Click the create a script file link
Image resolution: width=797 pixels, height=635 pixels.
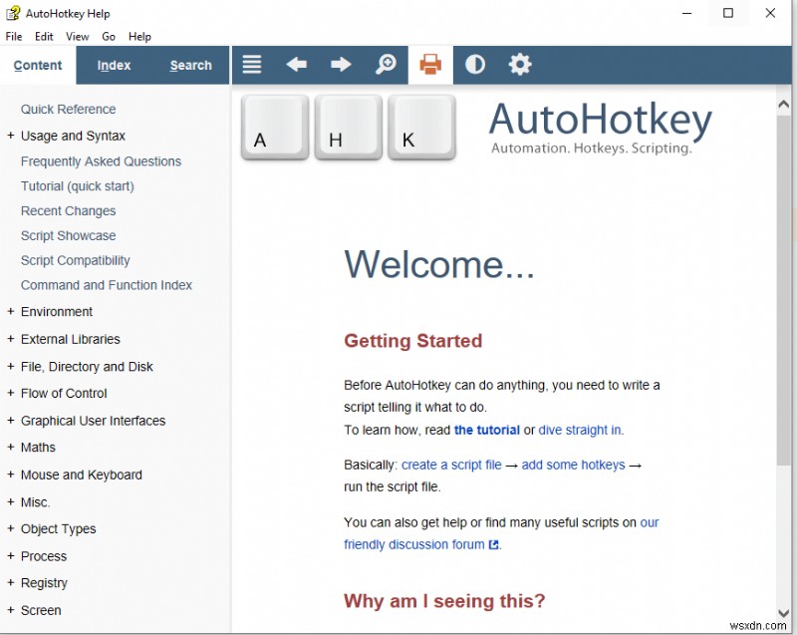[x=451, y=465]
